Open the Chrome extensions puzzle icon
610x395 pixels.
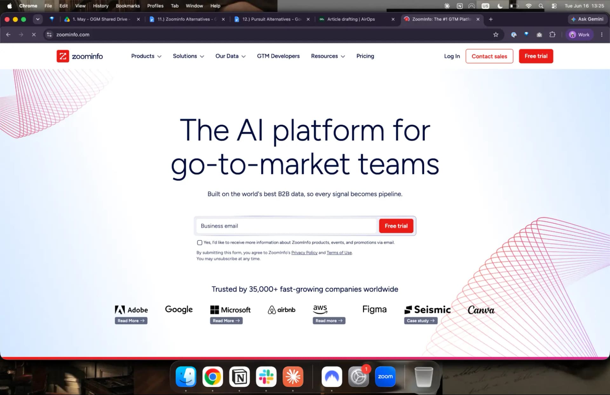(552, 35)
